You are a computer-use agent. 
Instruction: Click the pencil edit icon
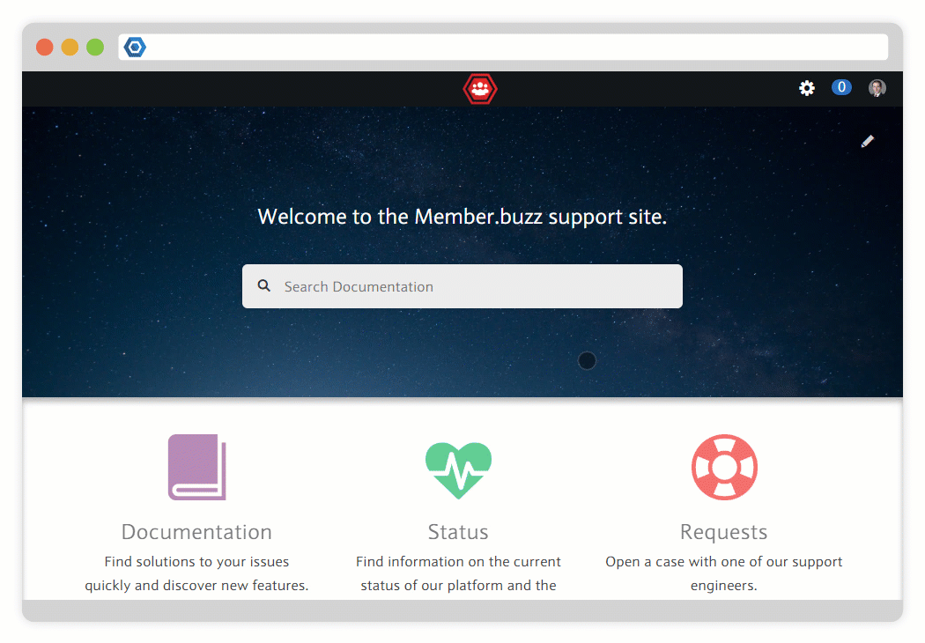868,141
